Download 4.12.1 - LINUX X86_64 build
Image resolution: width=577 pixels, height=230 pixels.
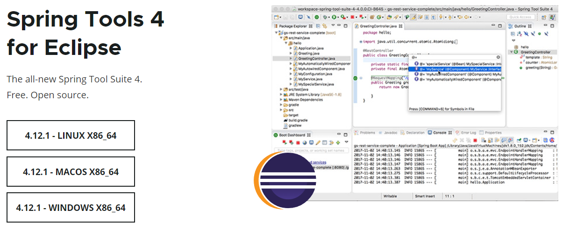tap(71, 135)
